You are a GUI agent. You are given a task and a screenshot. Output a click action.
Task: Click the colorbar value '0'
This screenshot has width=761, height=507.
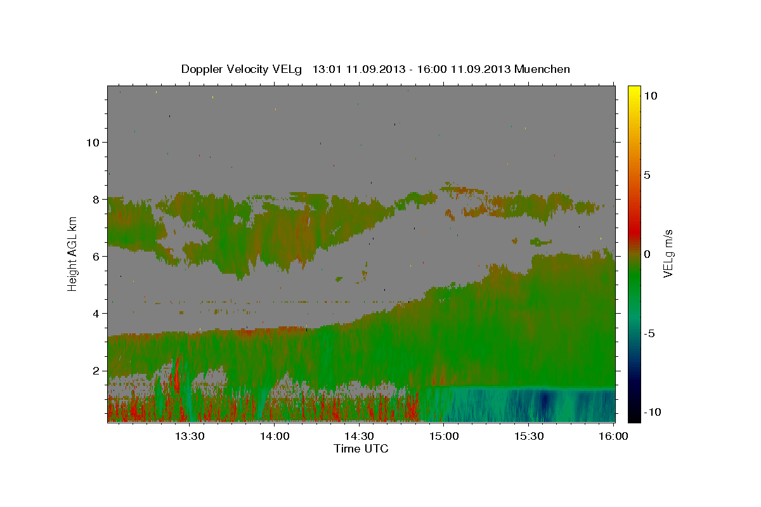point(647,254)
